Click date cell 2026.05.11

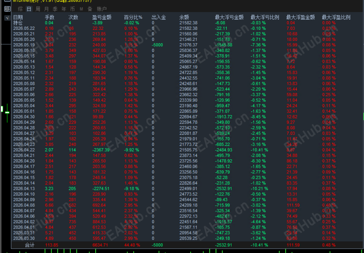[24, 78]
